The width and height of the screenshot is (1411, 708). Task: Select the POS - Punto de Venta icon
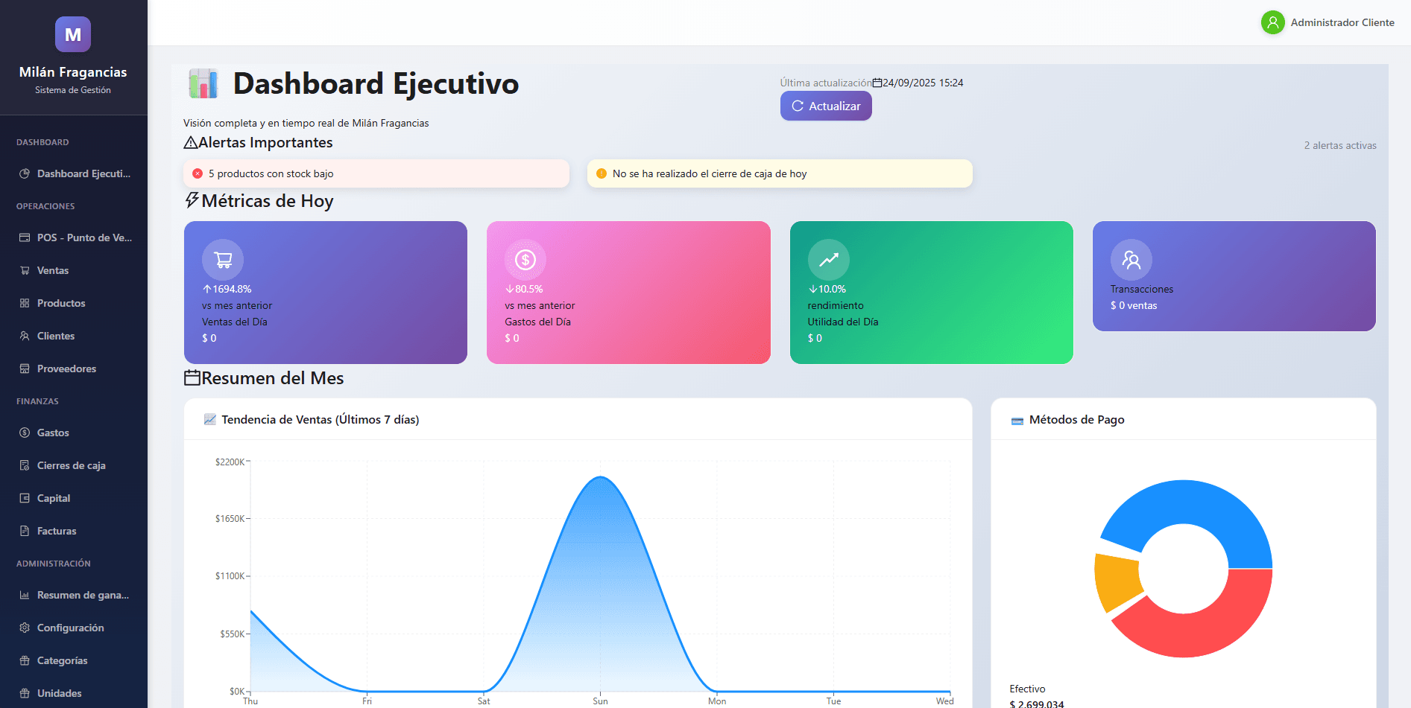pos(25,237)
